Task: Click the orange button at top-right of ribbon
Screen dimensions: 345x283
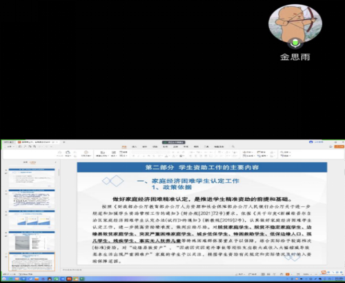Action: click(x=339, y=146)
